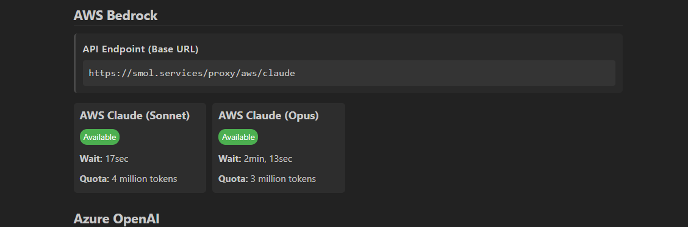
Task: Click the AWS Bedrock heading
Action: 115,16
